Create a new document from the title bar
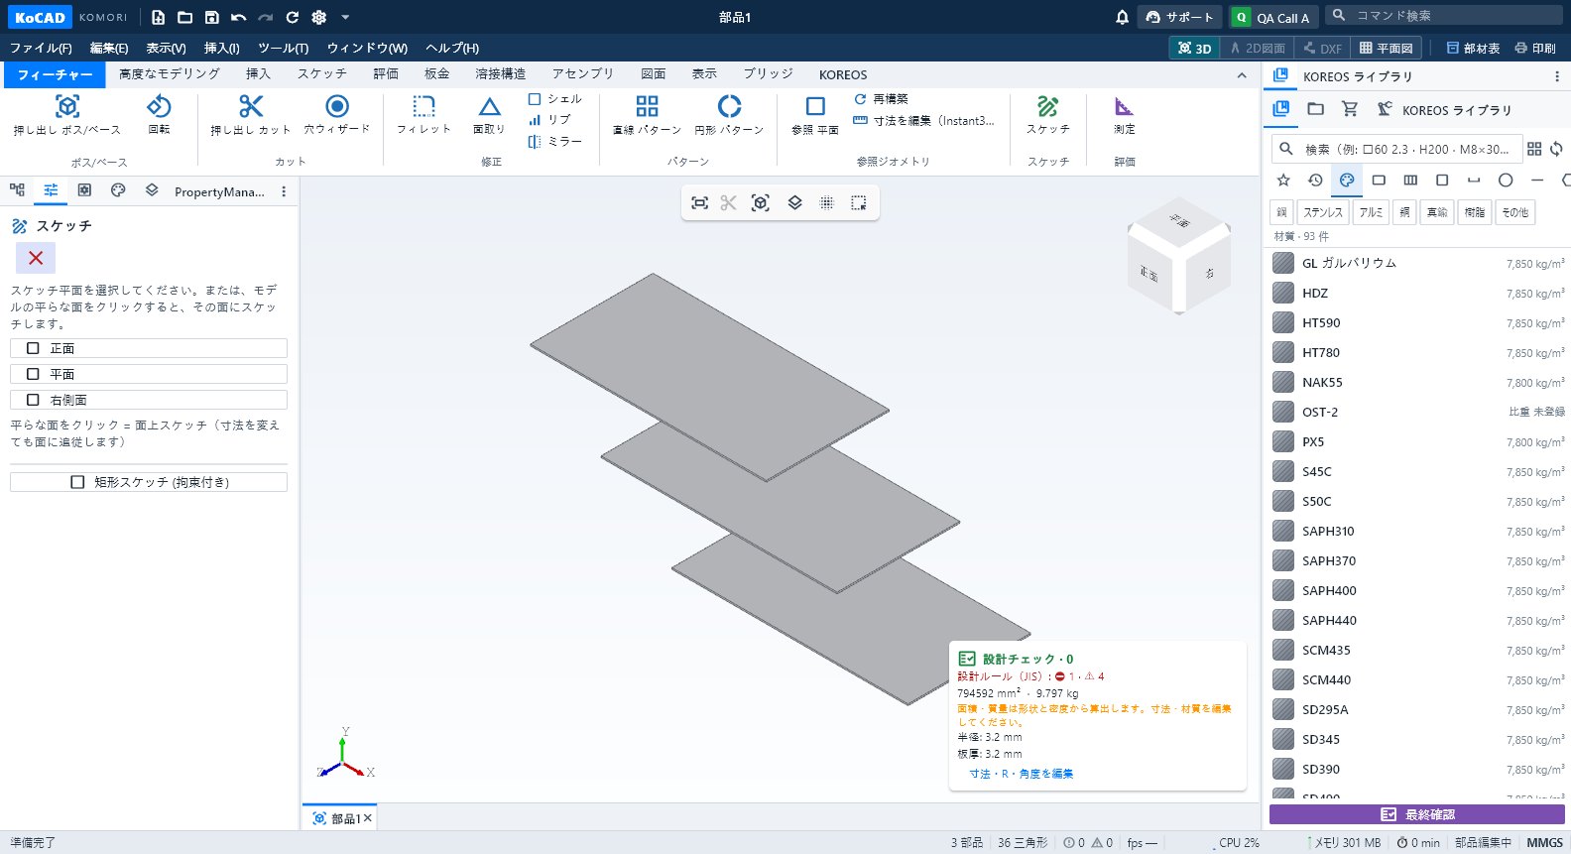 [x=159, y=17]
